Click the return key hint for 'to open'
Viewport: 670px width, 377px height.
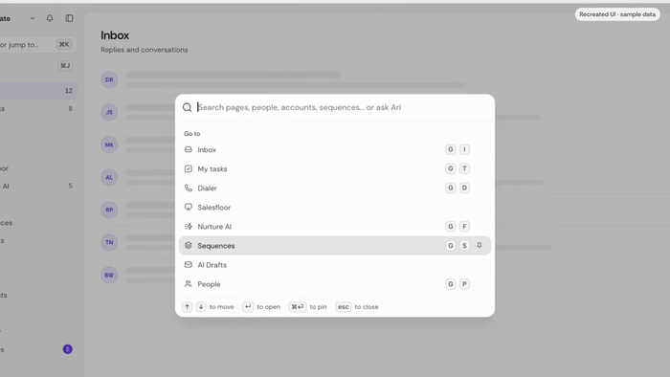tap(248, 306)
